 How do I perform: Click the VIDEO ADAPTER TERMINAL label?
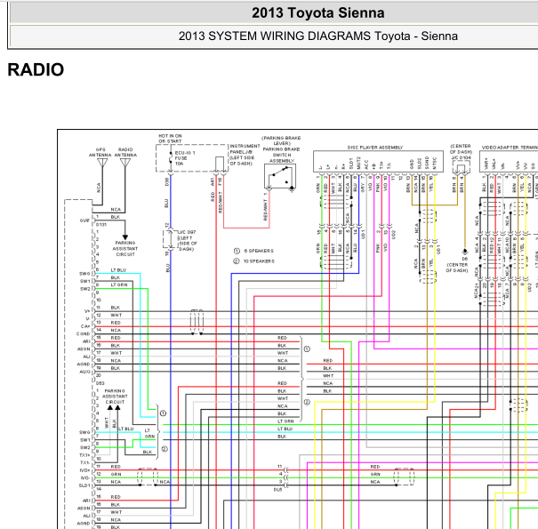[x=510, y=148]
